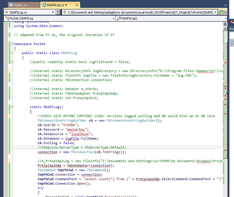Screen dimensions: 234x197
Task: Click the method icon beside DbAPILog()
Action: 119,18
